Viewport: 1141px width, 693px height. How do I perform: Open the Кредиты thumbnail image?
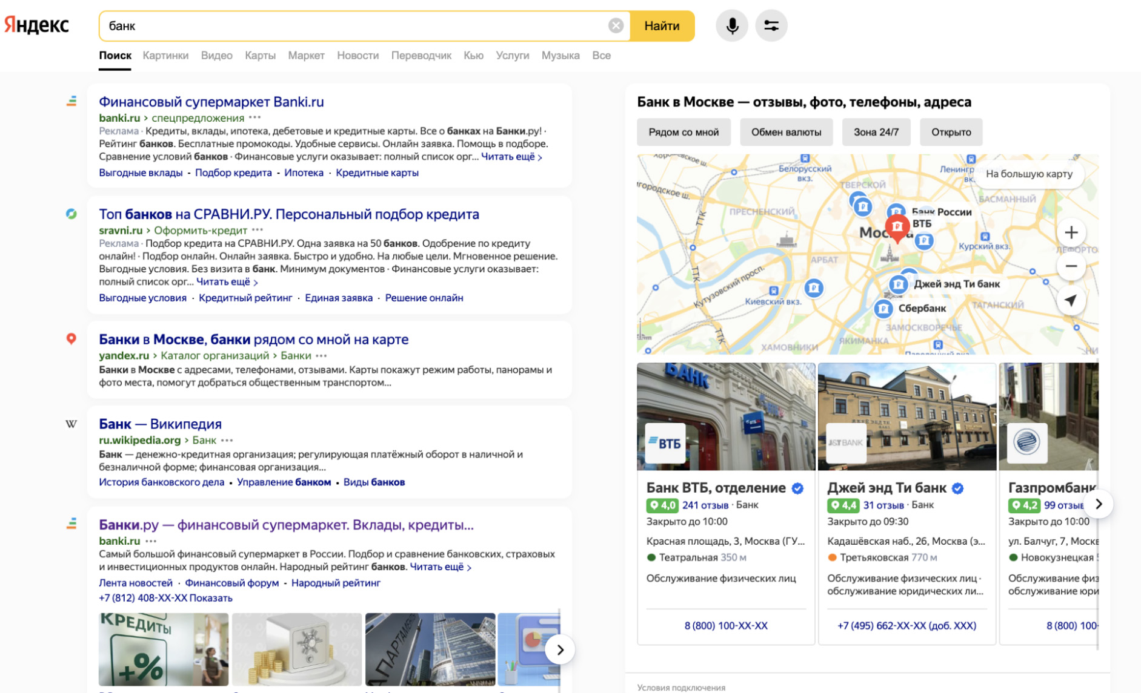click(164, 649)
